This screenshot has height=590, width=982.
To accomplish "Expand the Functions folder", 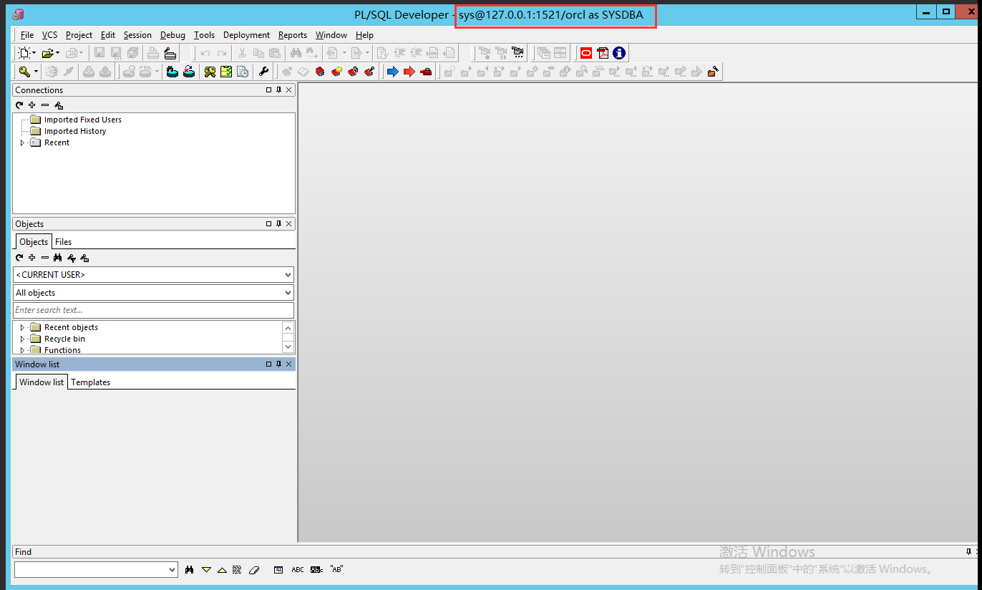I will tap(22, 351).
